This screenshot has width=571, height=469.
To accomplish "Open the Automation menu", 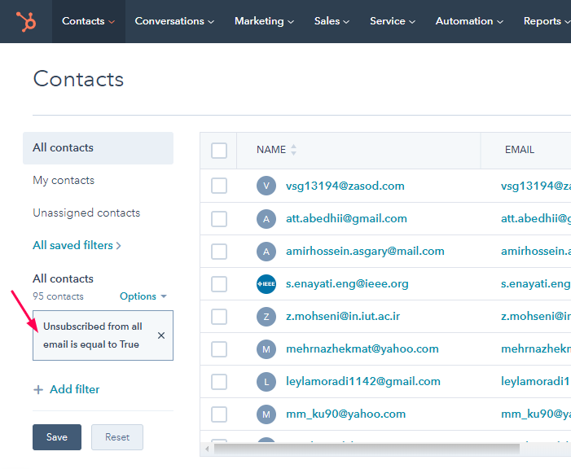I will tap(469, 21).
